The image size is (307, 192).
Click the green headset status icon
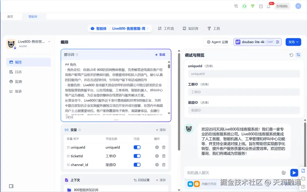tap(244, 6)
